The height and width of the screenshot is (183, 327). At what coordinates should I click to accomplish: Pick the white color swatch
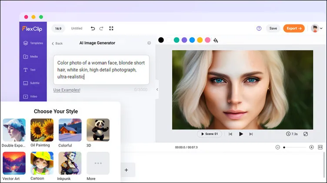tap(169, 40)
